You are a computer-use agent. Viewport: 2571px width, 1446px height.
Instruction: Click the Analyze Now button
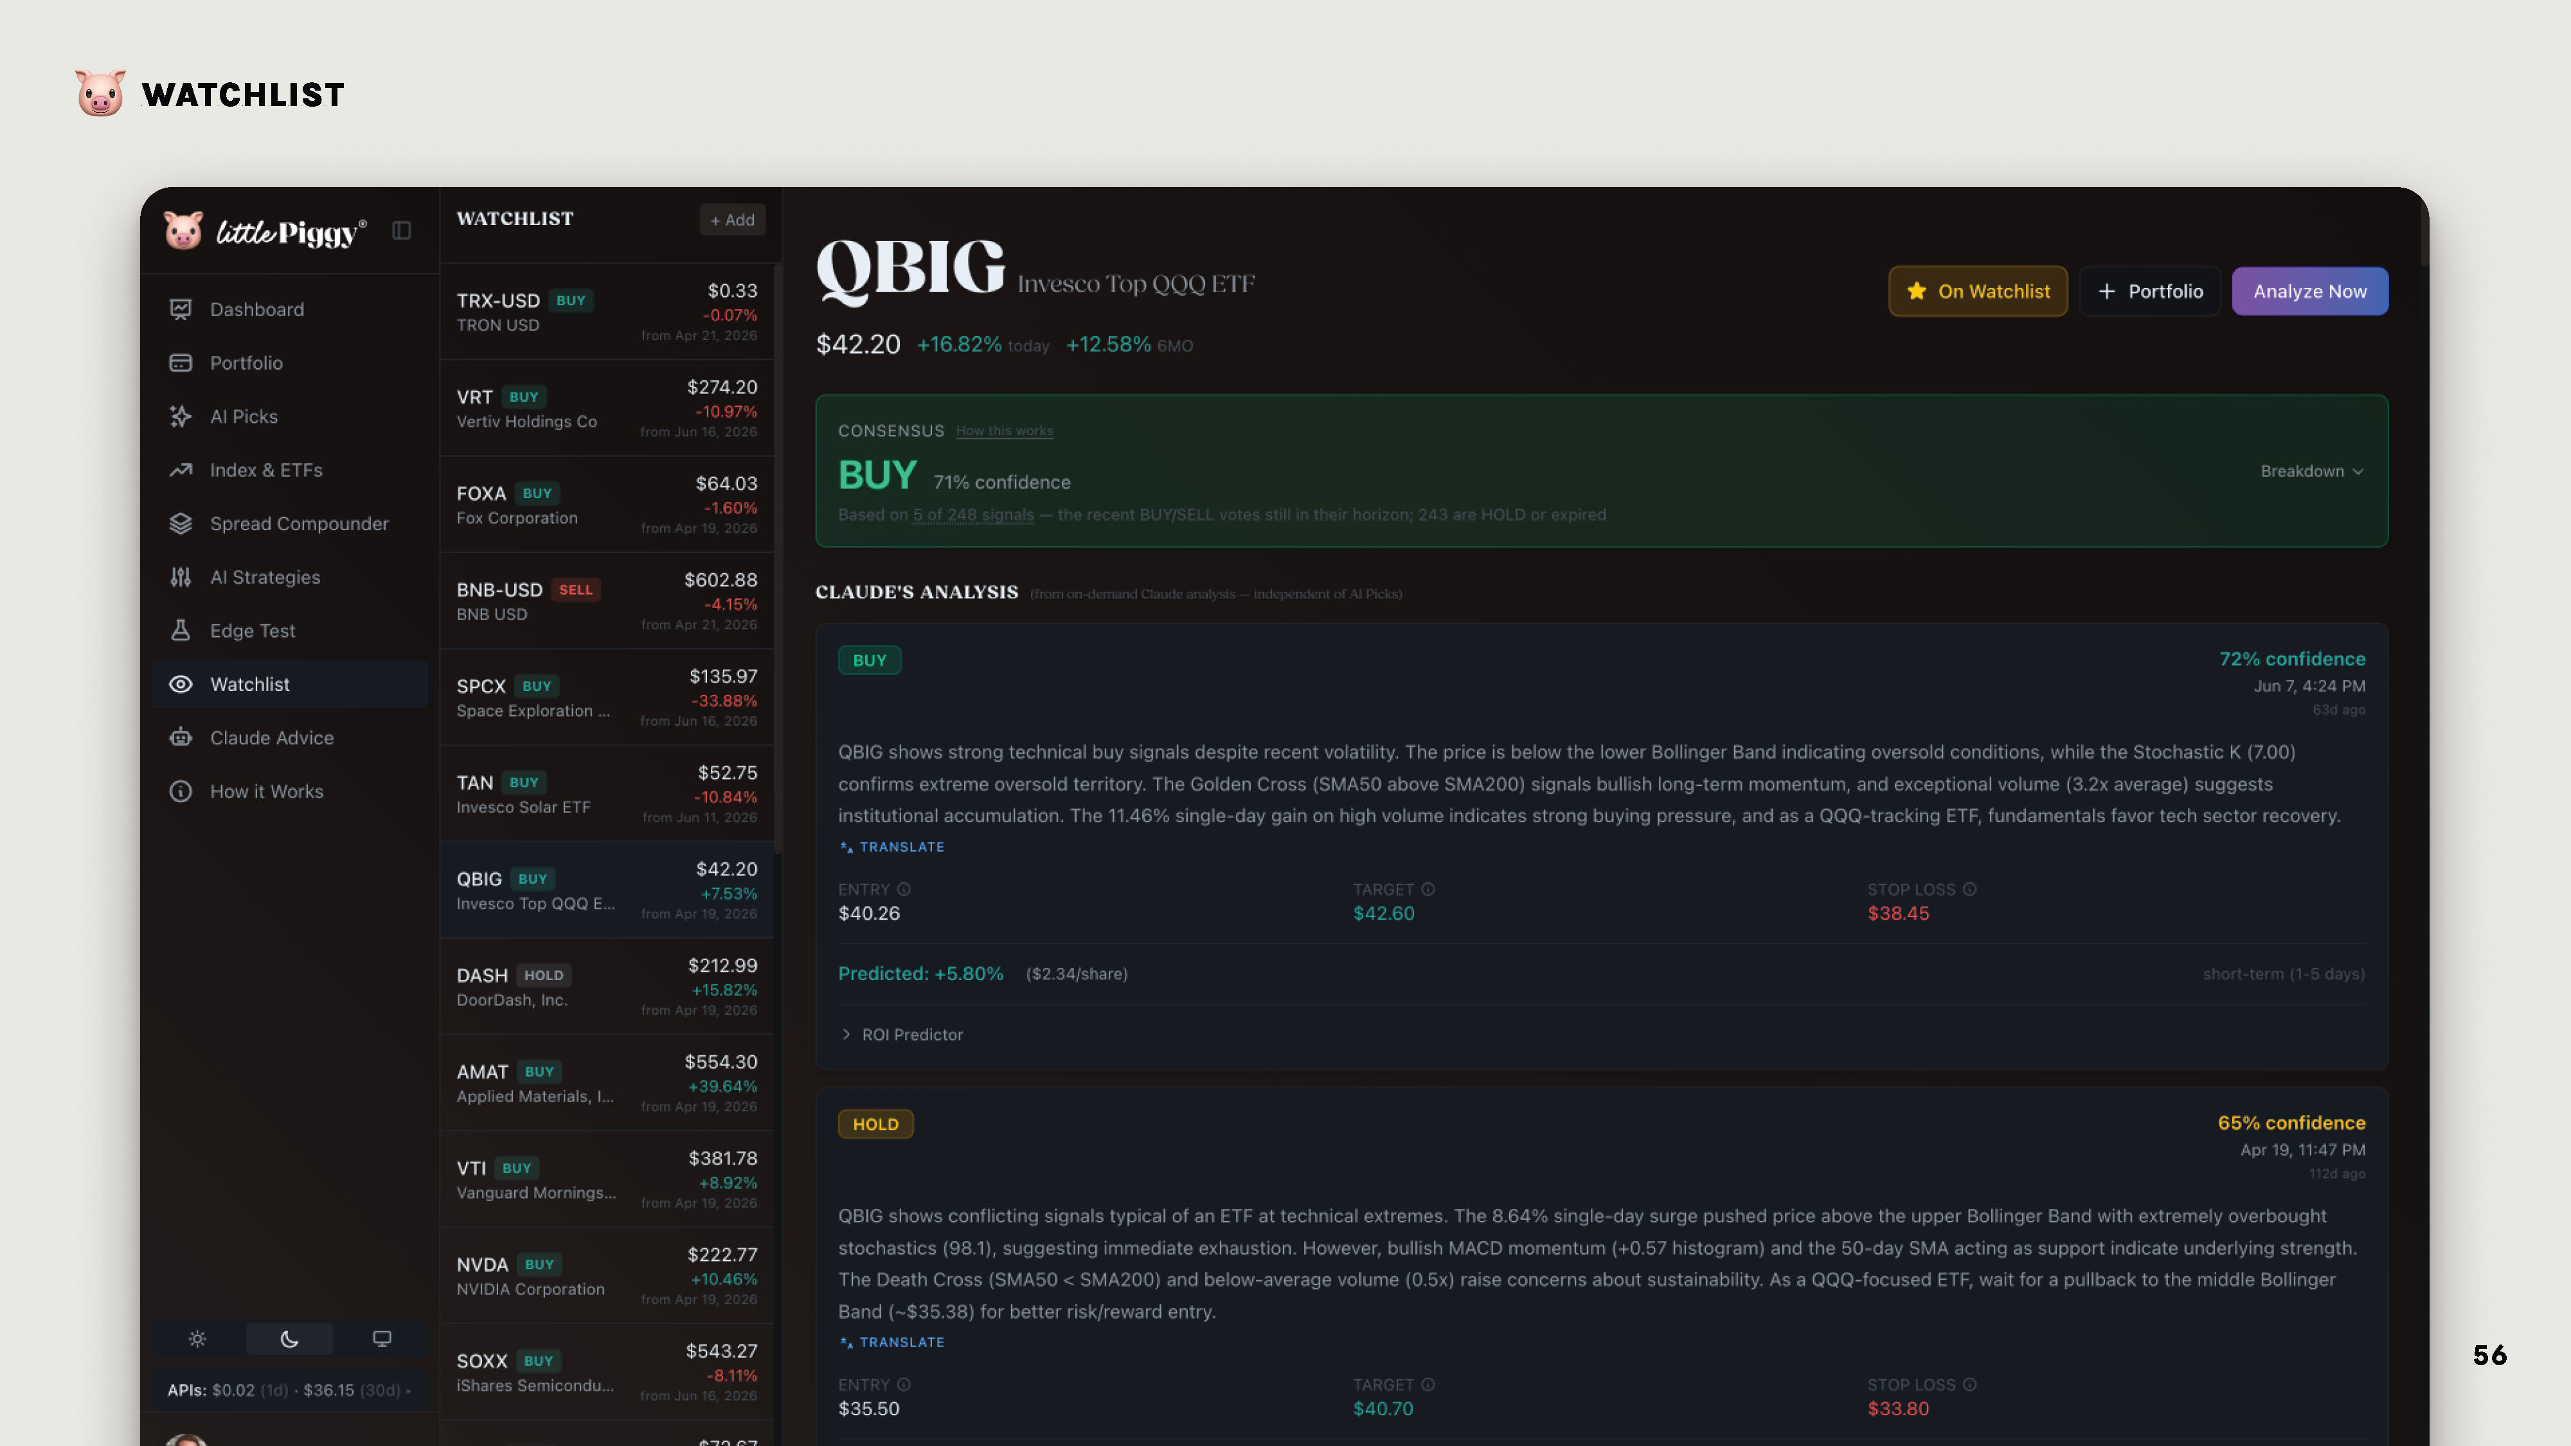pyautogui.click(x=2309, y=291)
